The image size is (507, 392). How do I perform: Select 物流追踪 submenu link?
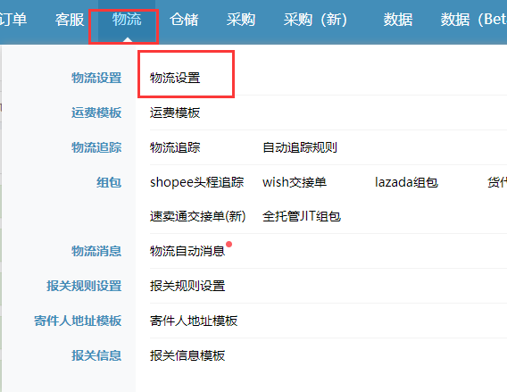coord(175,147)
